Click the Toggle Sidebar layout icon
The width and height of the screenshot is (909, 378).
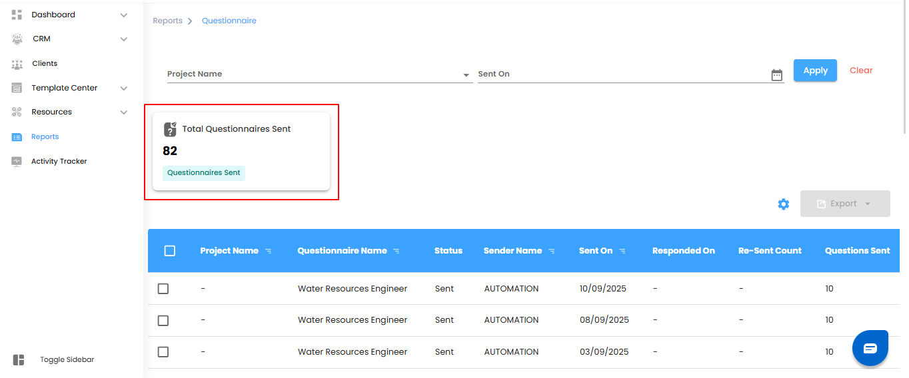[19, 360]
